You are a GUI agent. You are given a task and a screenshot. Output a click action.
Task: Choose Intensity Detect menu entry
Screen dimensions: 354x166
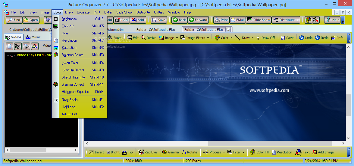80,70
